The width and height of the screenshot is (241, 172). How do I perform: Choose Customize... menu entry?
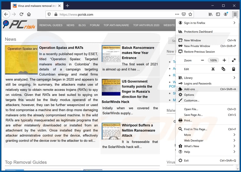pos(207,100)
